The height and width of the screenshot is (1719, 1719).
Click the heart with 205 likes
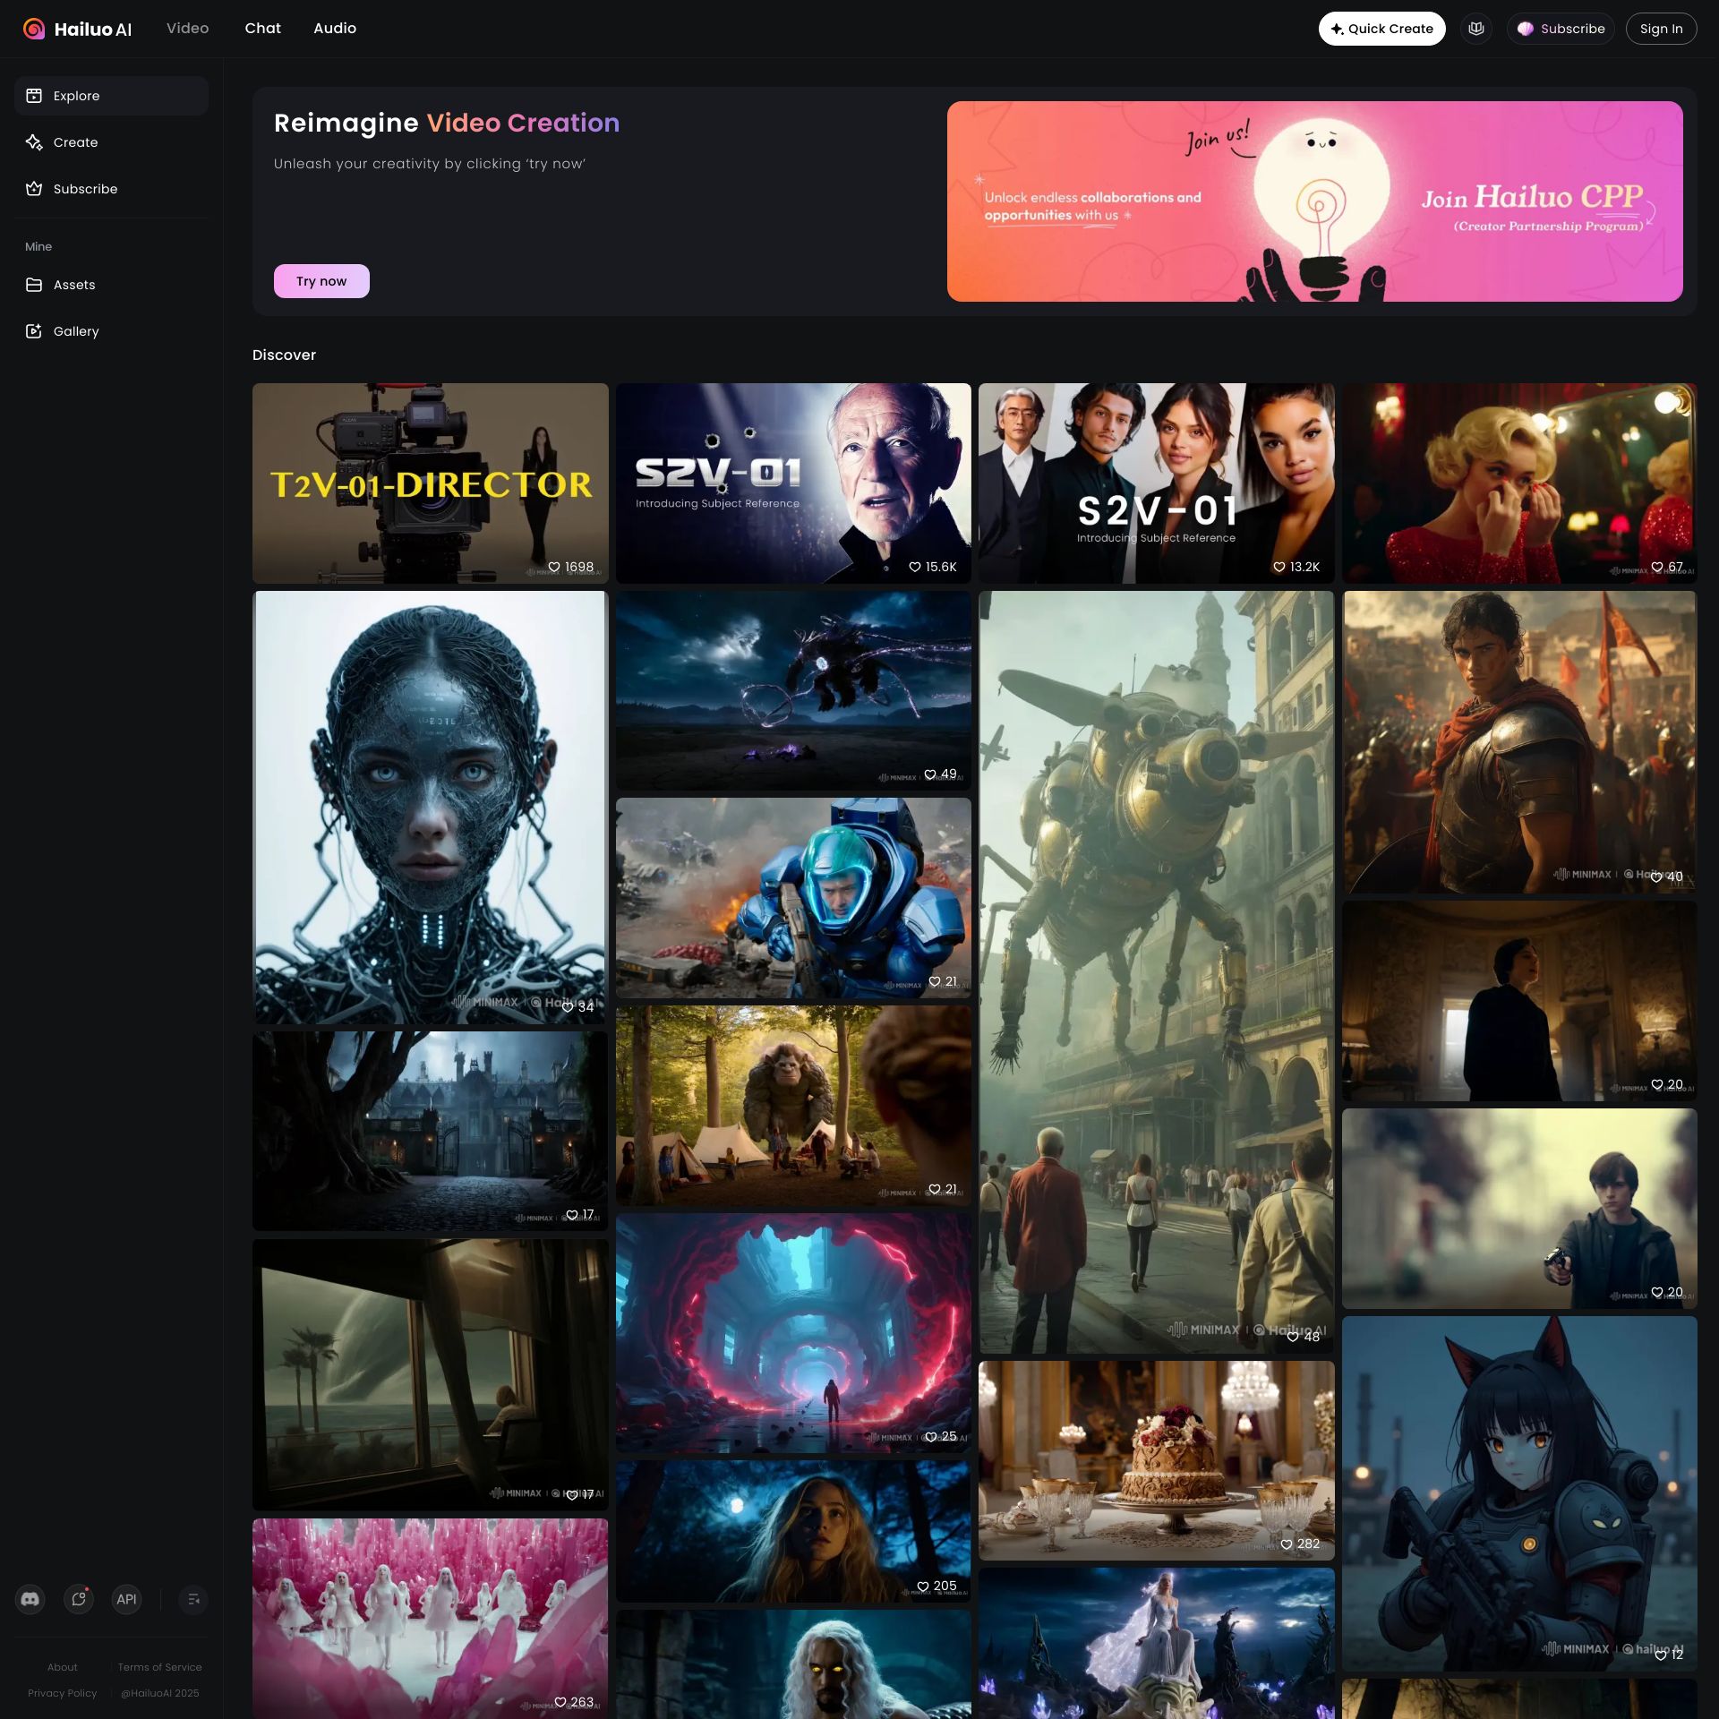pyautogui.click(x=923, y=1586)
